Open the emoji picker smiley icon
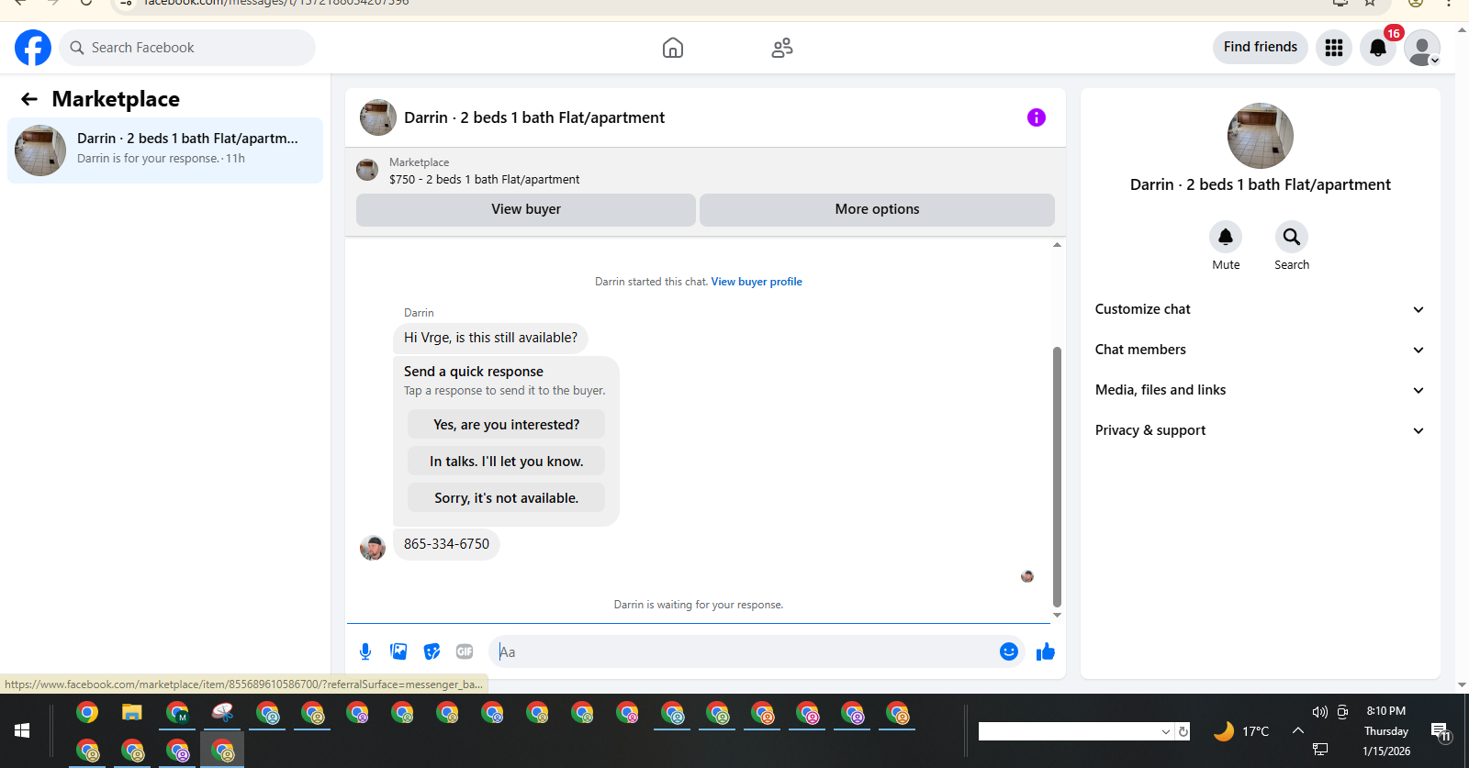This screenshot has height=768, width=1469. click(x=1009, y=651)
